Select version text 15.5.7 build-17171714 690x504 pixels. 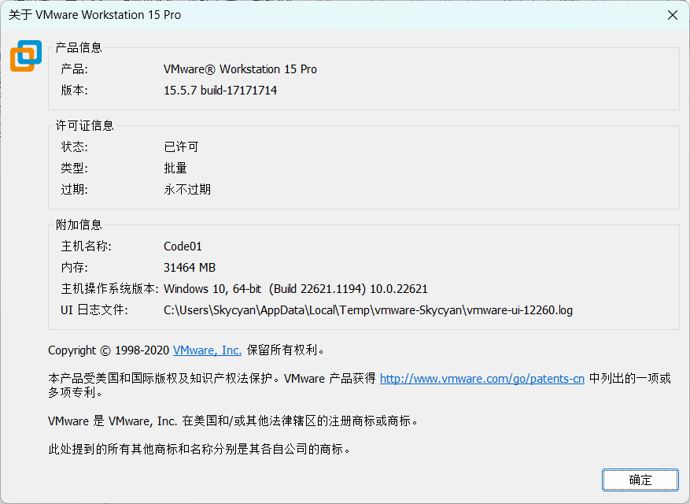pos(220,91)
